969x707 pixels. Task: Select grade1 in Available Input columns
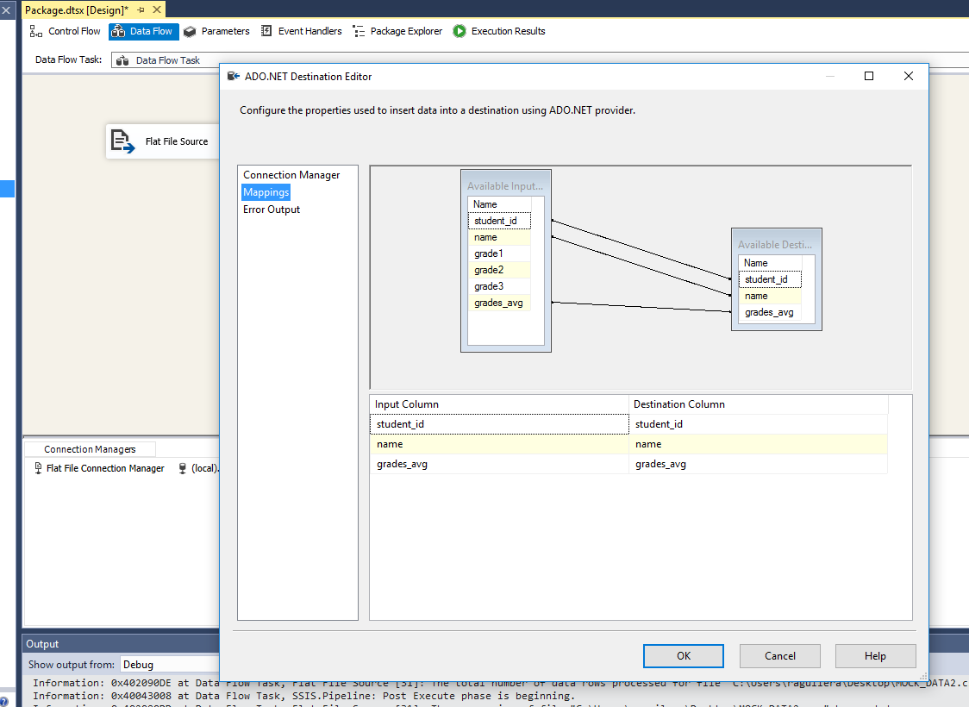click(x=499, y=253)
